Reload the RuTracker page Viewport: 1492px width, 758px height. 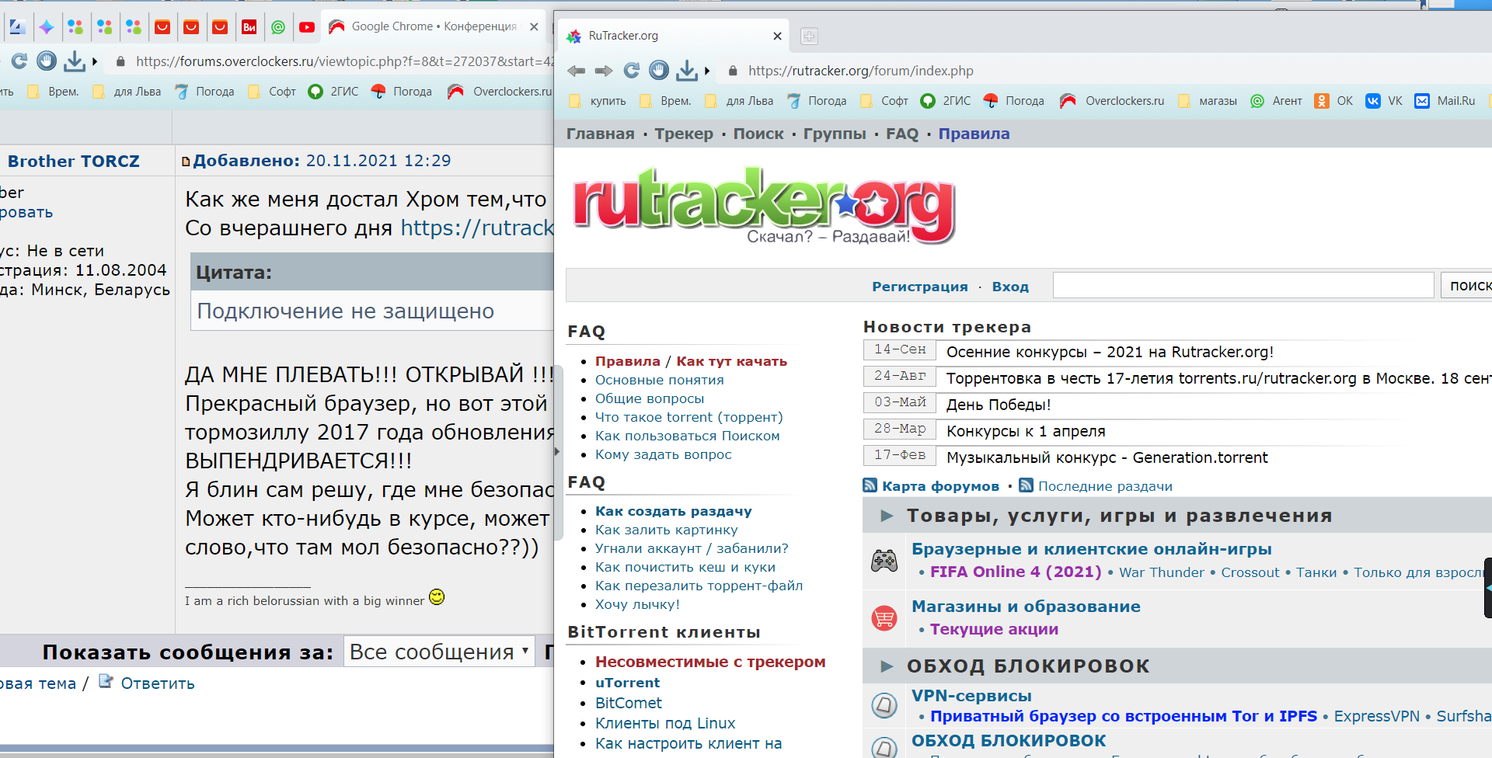(x=632, y=71)
